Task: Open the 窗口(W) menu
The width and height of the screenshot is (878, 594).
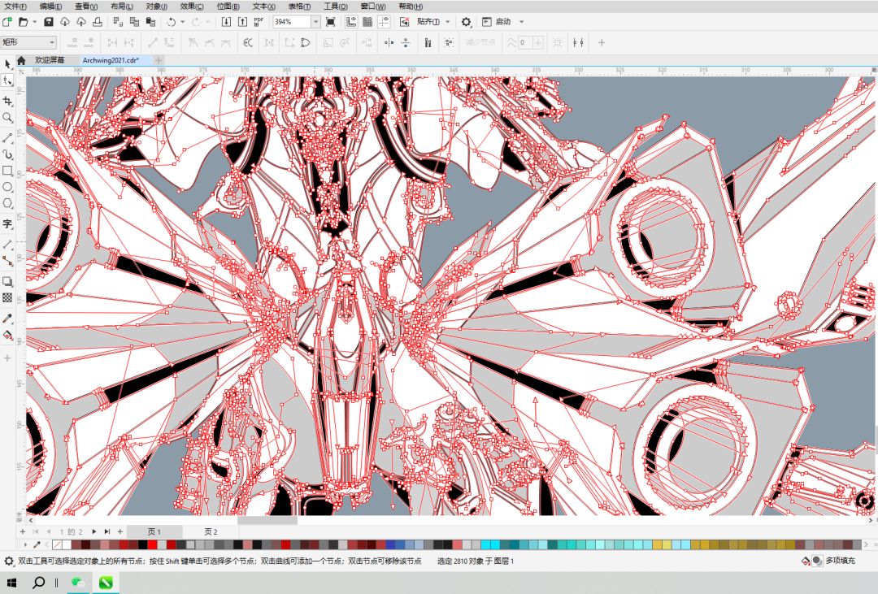Action: (373, 7)
